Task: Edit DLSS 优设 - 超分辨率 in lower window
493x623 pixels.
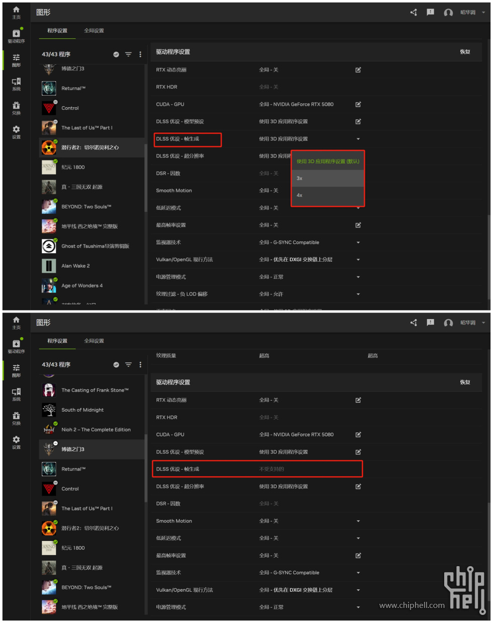Action: (x=358, y=487)
